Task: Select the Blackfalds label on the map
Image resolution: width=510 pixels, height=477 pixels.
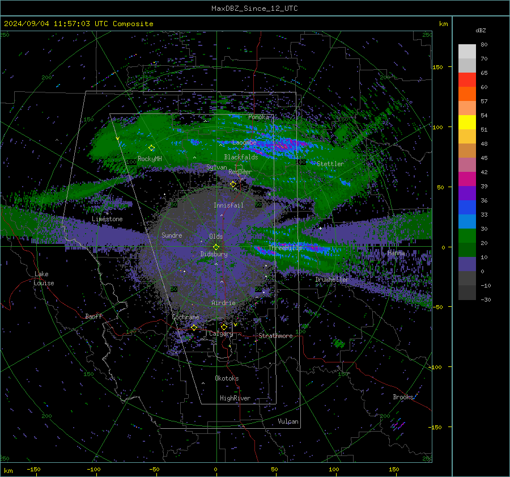Action: [241, 157]
